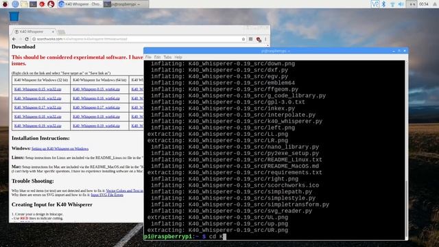
Task: Download K40_Whisperer-0.16_win64.zip
Action: (x=96, y=98)
